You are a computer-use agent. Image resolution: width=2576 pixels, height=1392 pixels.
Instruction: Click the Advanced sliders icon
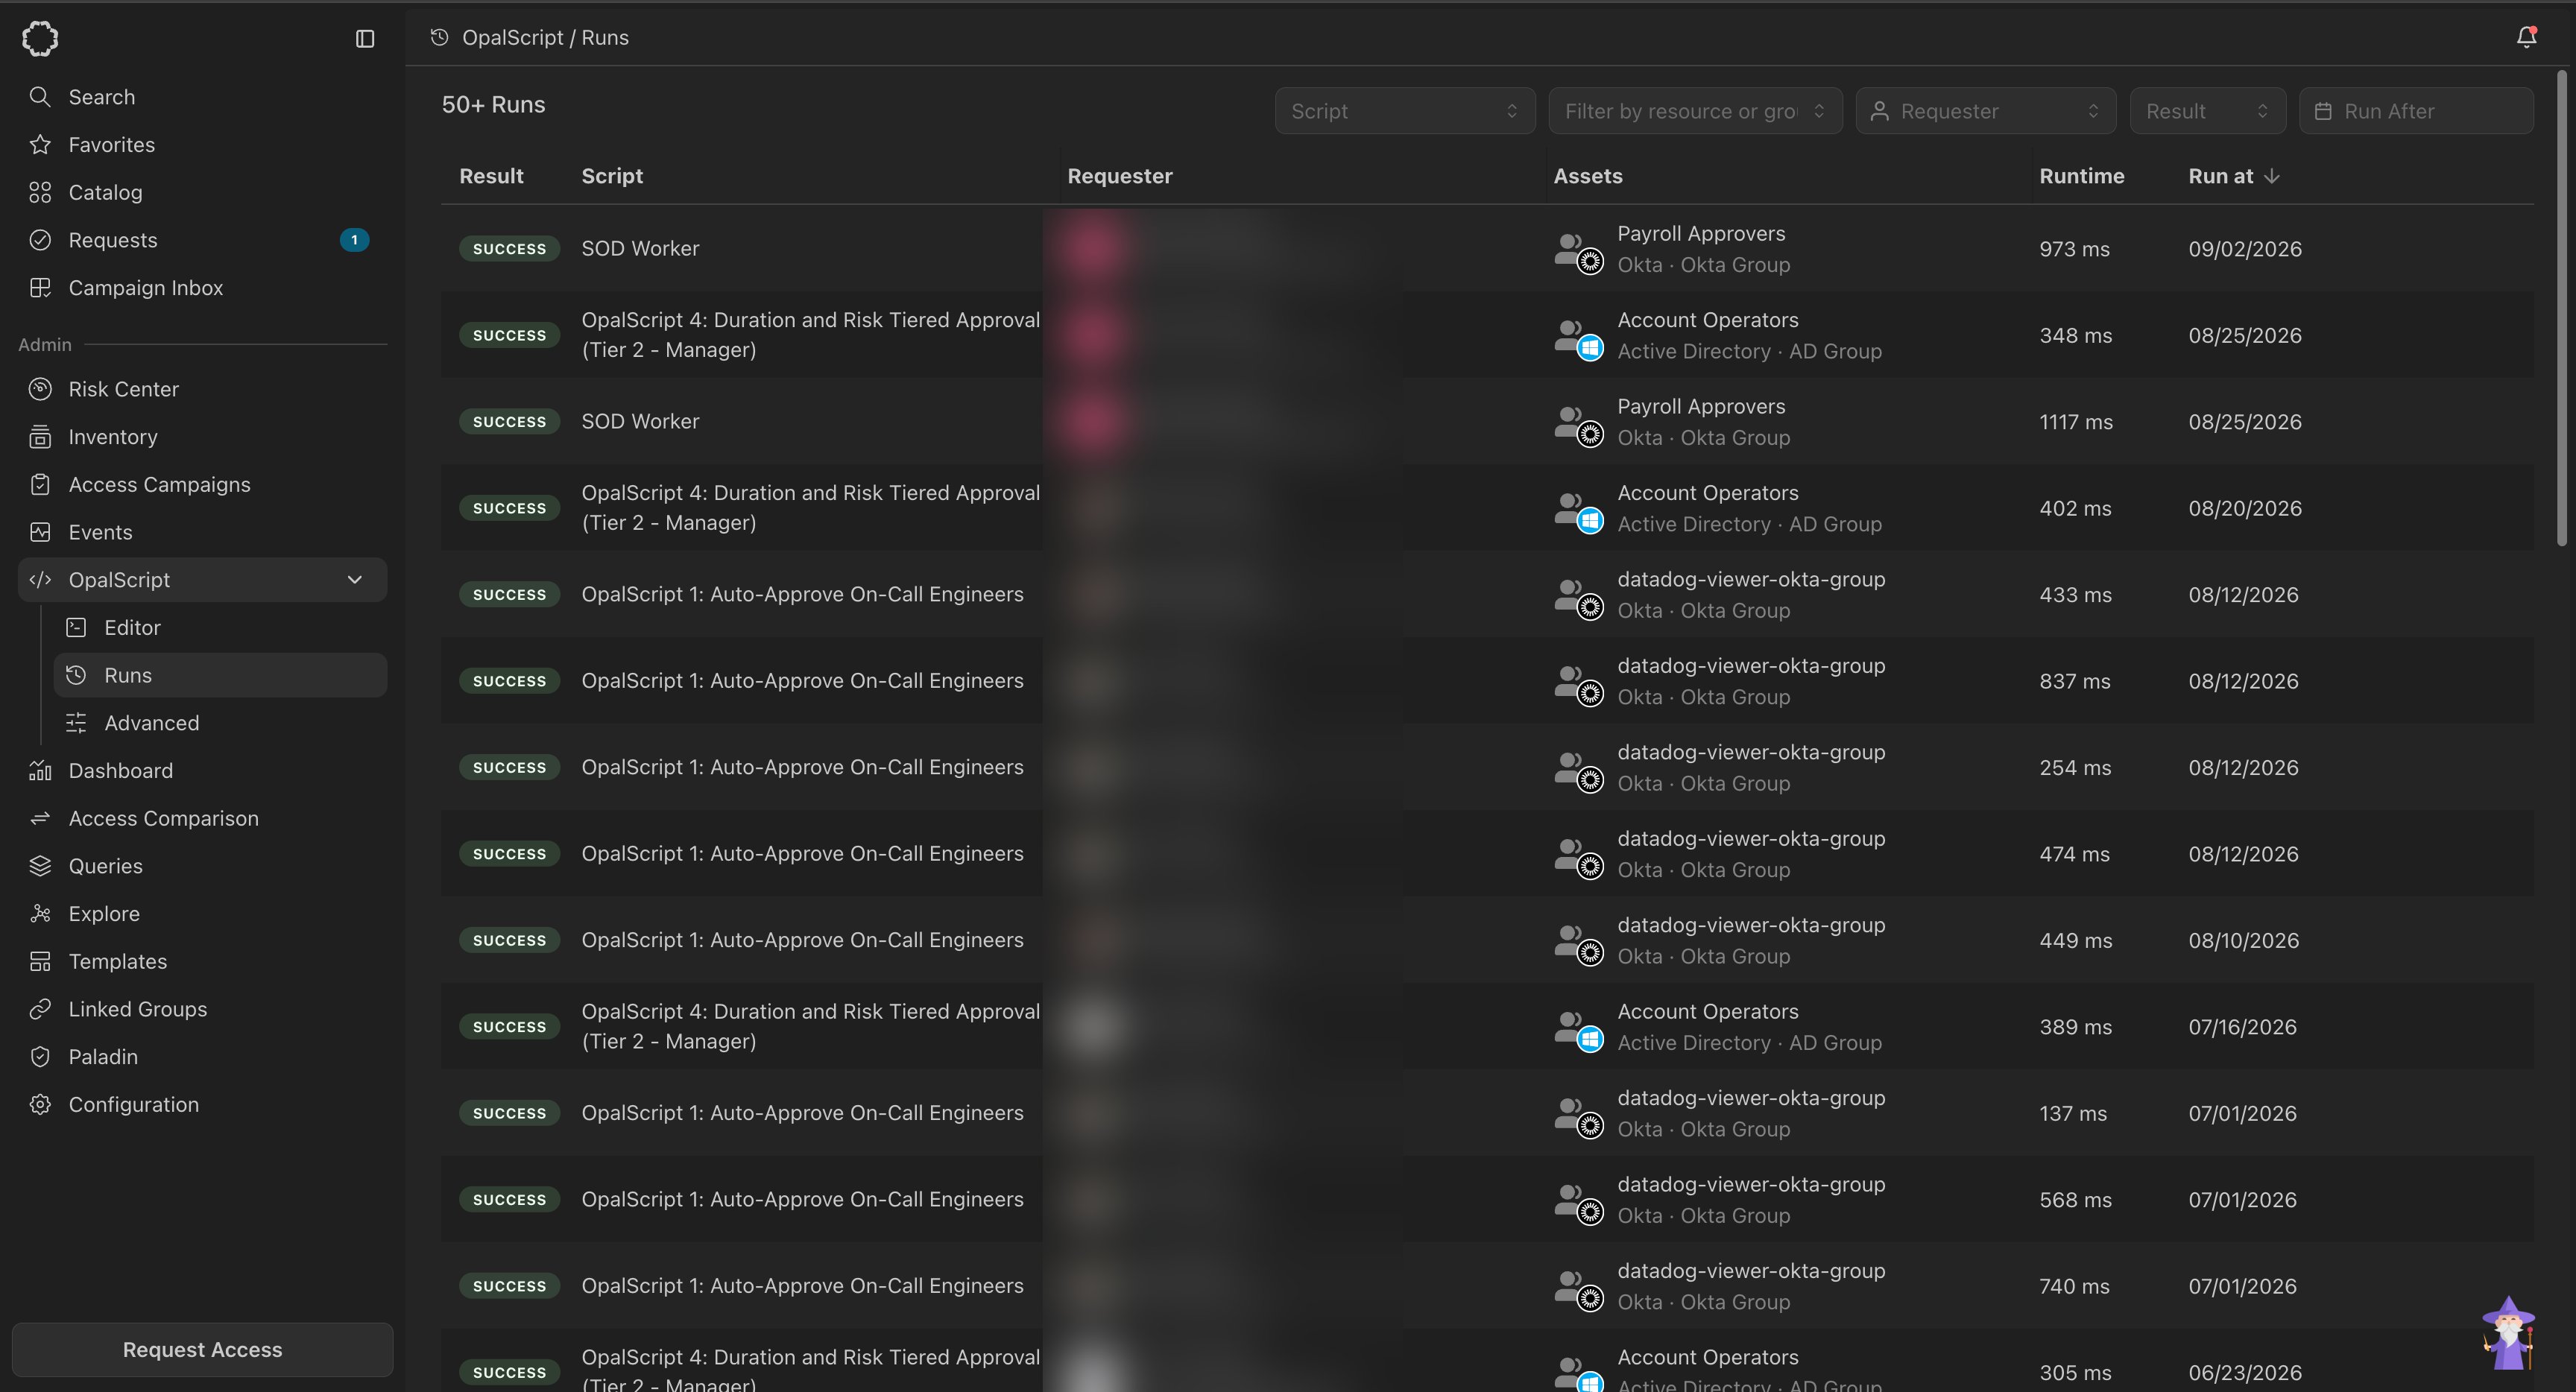coord(76,723)
